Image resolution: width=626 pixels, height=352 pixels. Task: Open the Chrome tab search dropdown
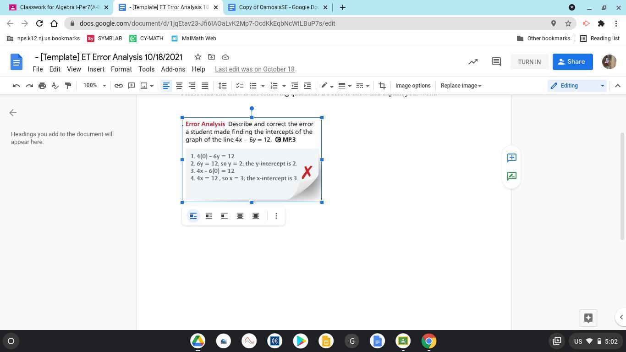572,7
